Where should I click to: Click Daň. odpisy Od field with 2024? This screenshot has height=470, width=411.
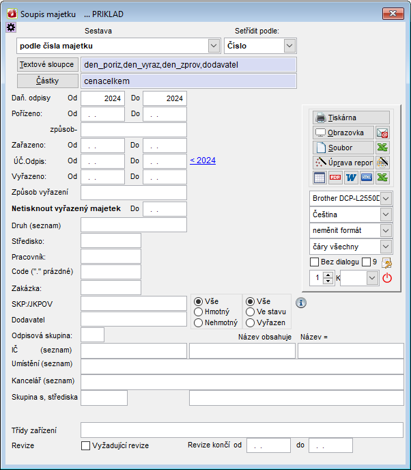102,98
